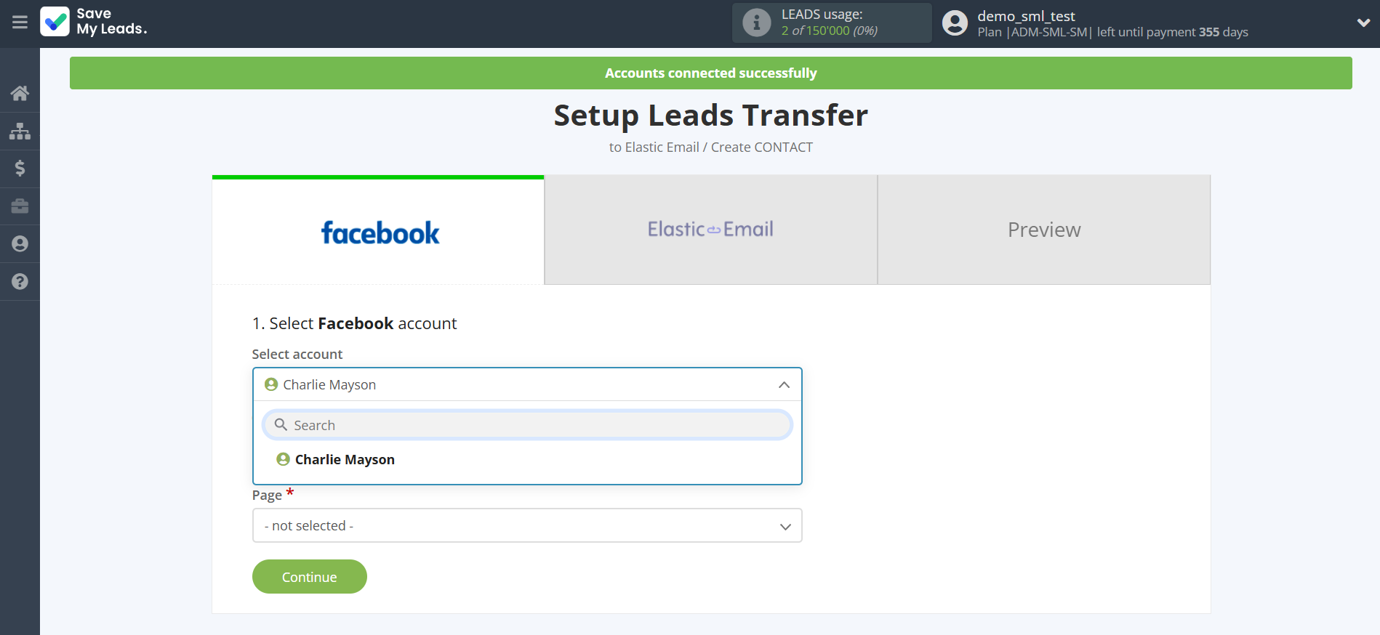The height and width of the screenshot is (635, 1380).
Task: Switch to the Preview tab
Action: 1043,230
